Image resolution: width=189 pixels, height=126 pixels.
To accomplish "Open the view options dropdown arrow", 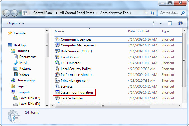I will coord(161,23).
